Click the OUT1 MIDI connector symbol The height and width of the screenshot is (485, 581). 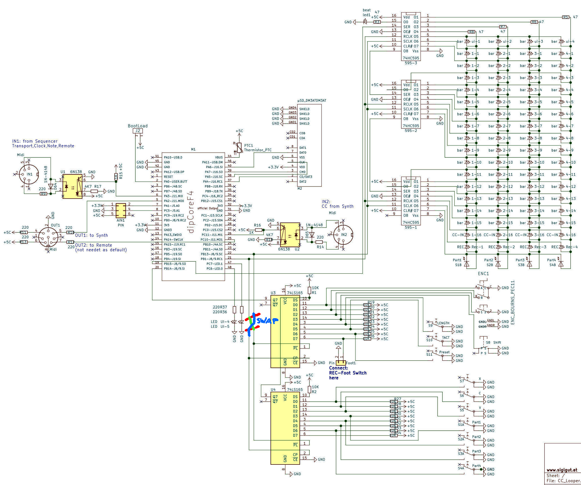[48, 237]
